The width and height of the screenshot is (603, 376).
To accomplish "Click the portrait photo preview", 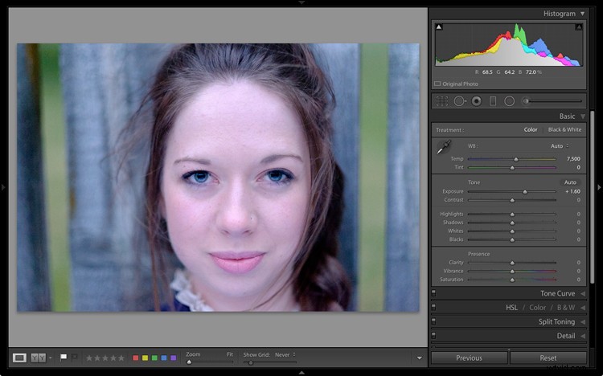I will tap(218, 178).
